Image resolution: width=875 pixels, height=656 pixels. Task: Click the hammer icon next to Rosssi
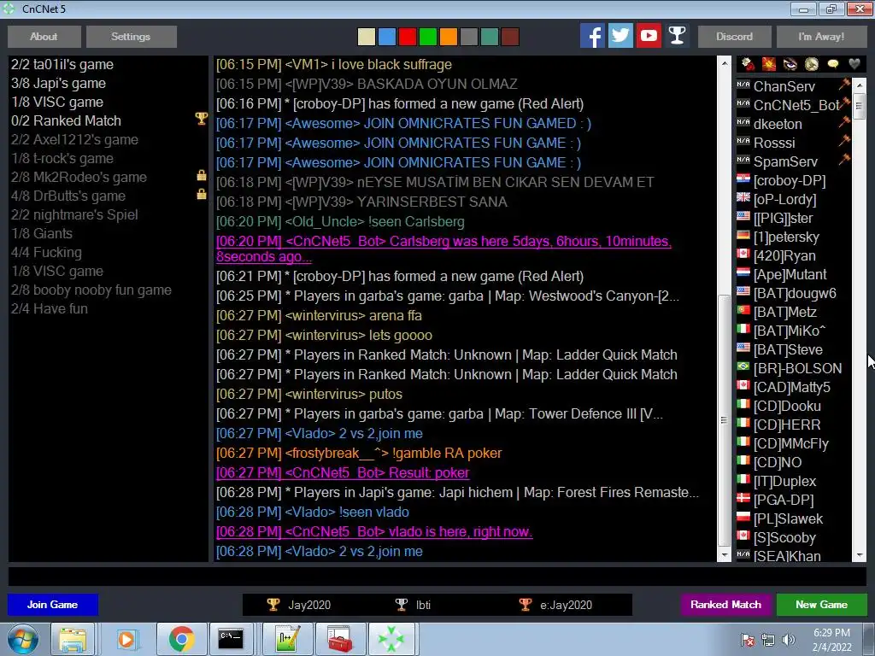pos(843,141)
